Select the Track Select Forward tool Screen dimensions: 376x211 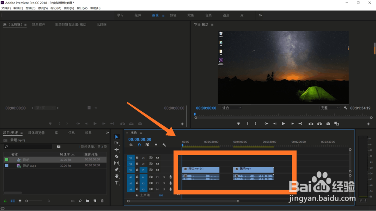click(117, 143)
